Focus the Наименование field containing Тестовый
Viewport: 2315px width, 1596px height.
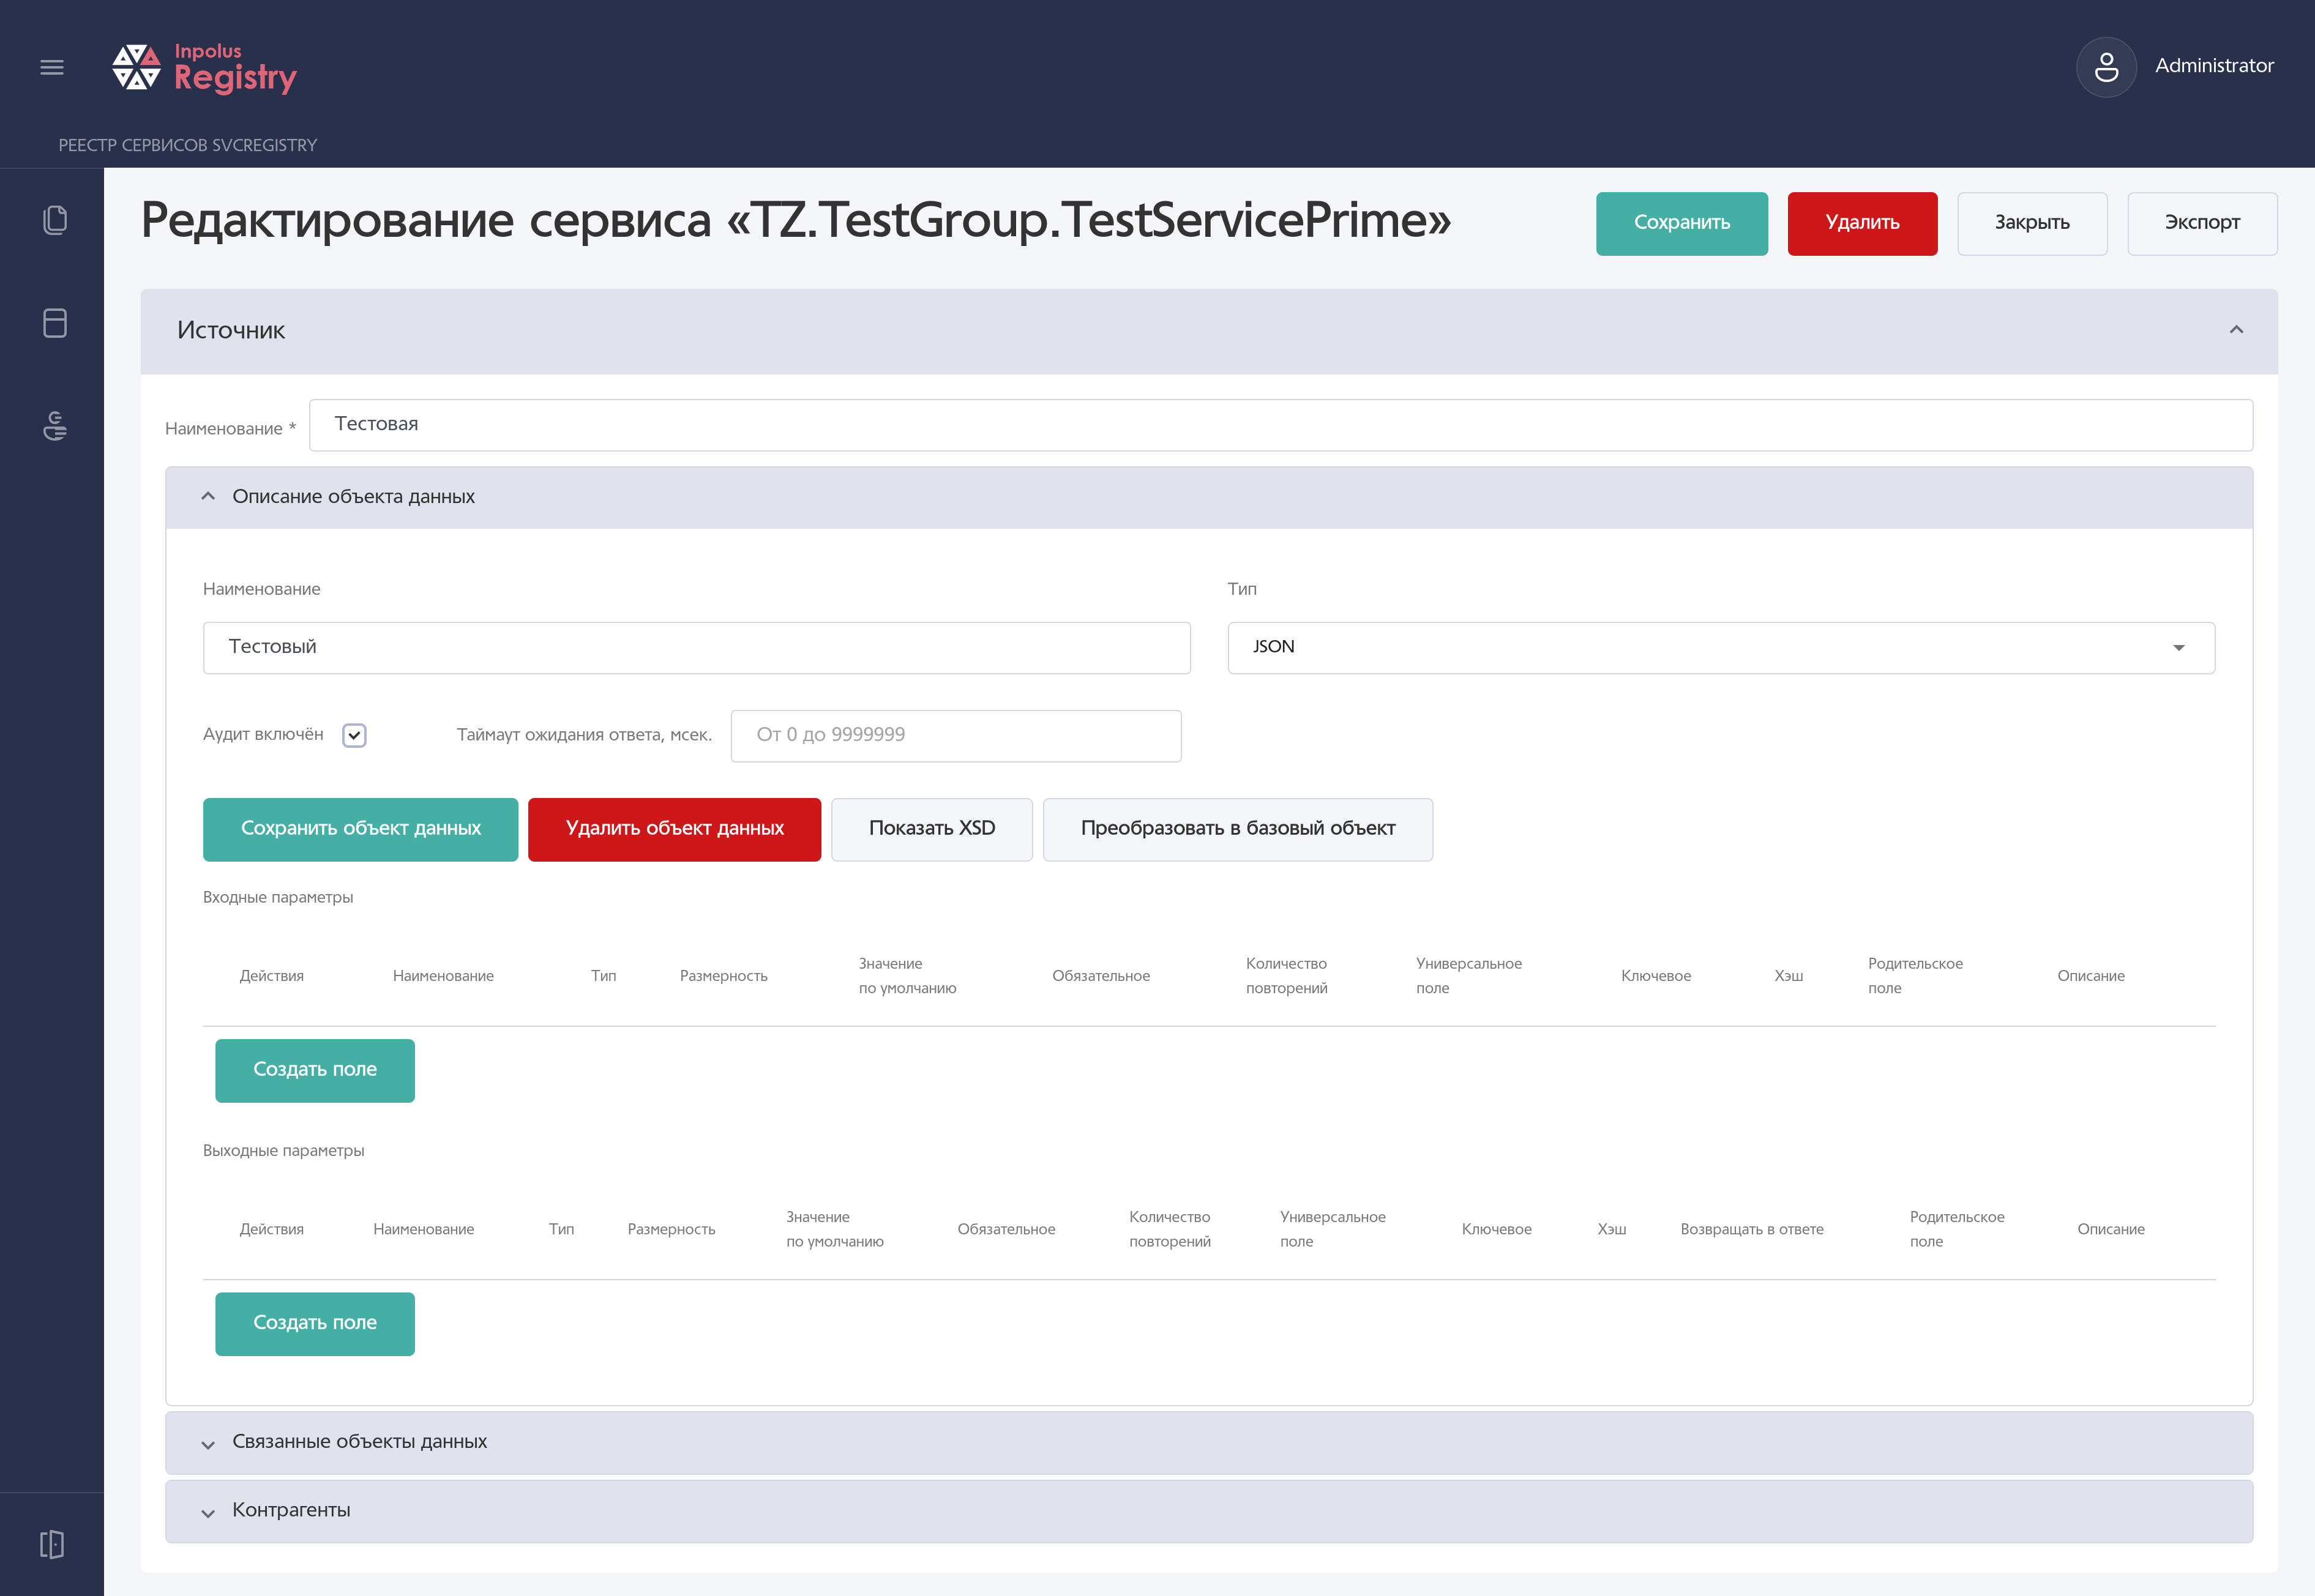696,647
